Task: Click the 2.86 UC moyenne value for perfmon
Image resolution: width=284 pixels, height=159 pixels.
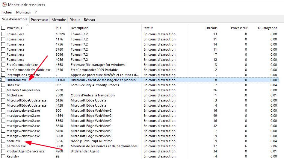Action: (274, 146)
